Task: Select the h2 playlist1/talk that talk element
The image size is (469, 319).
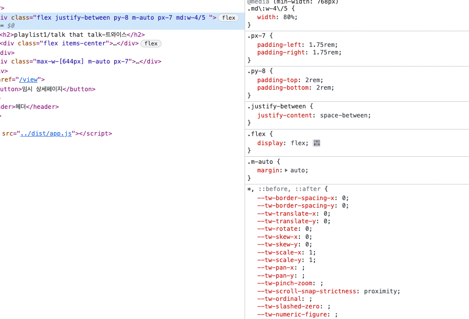Action: (72, 34)
